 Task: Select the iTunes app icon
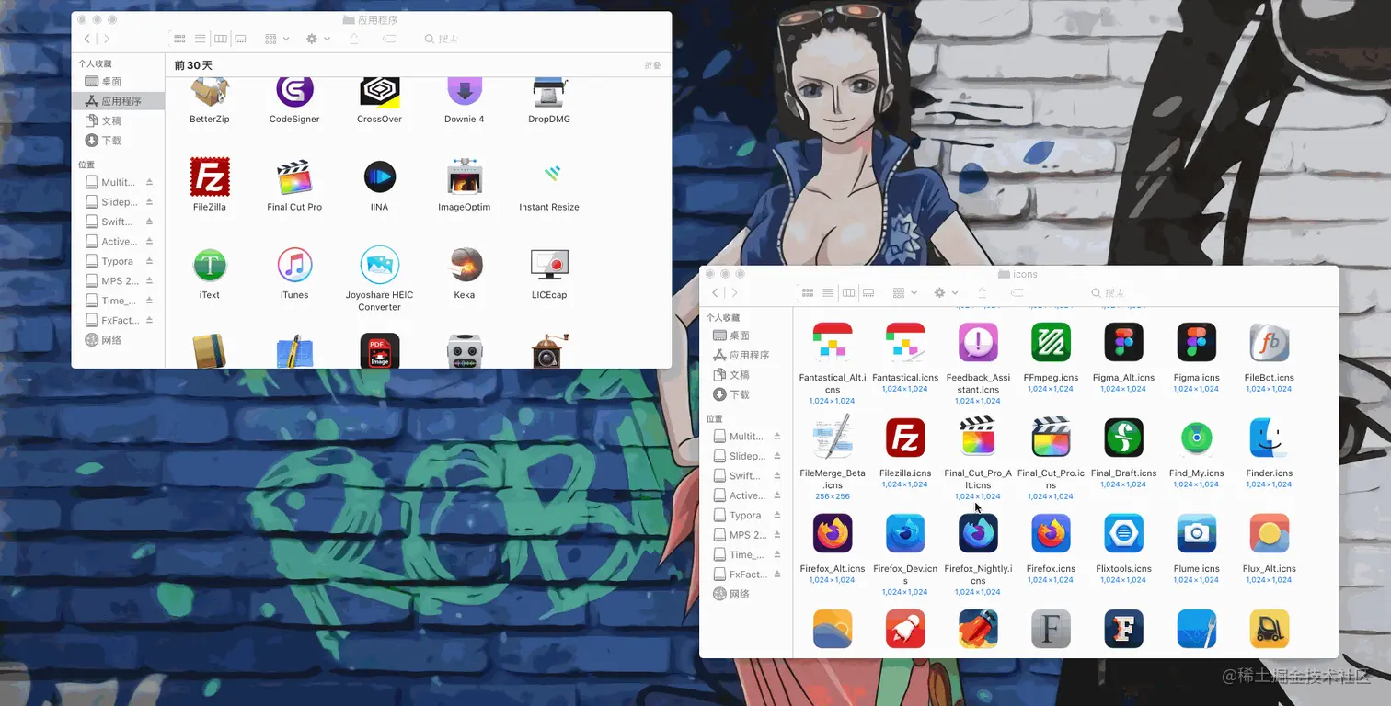294,265
